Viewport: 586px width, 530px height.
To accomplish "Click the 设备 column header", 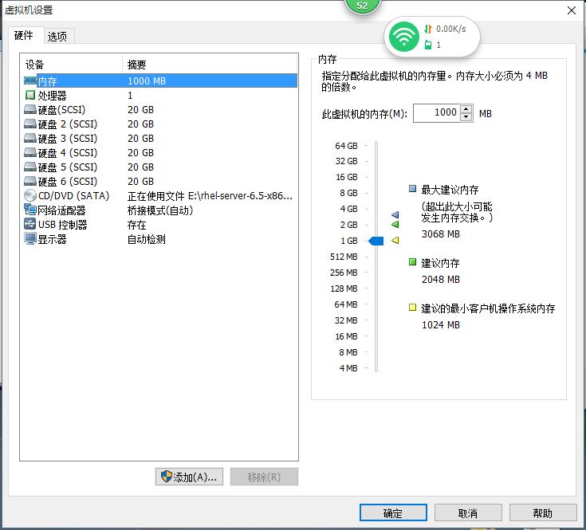I will click(x=72, y=65).
